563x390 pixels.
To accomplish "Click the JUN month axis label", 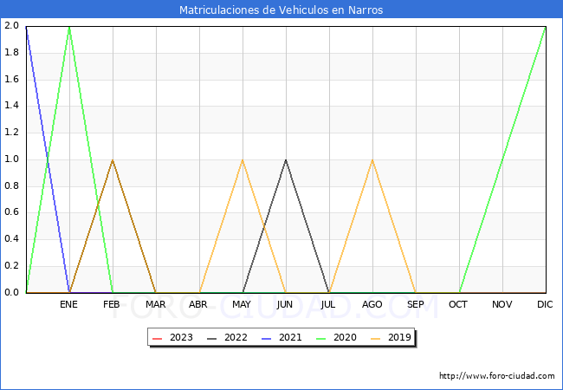I will click(x=285, y=304).
